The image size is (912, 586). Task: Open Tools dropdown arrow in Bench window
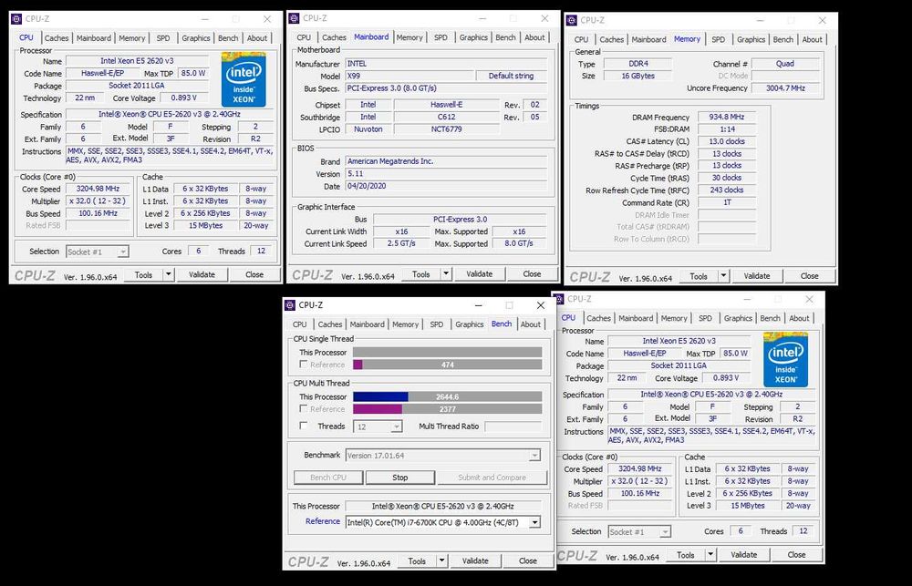click(x=442, y=561)
